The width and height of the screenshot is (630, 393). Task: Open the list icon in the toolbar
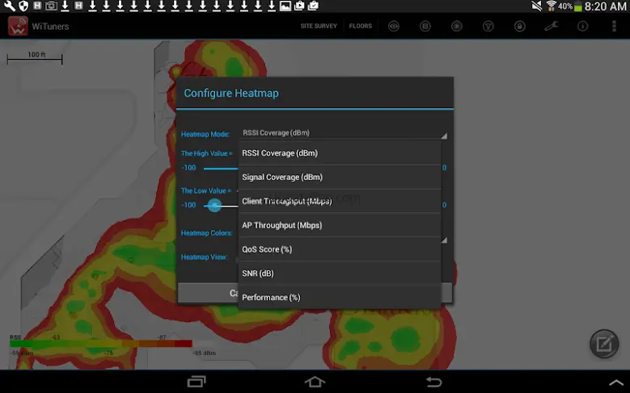pyautogui.click(x=425, y=27)
